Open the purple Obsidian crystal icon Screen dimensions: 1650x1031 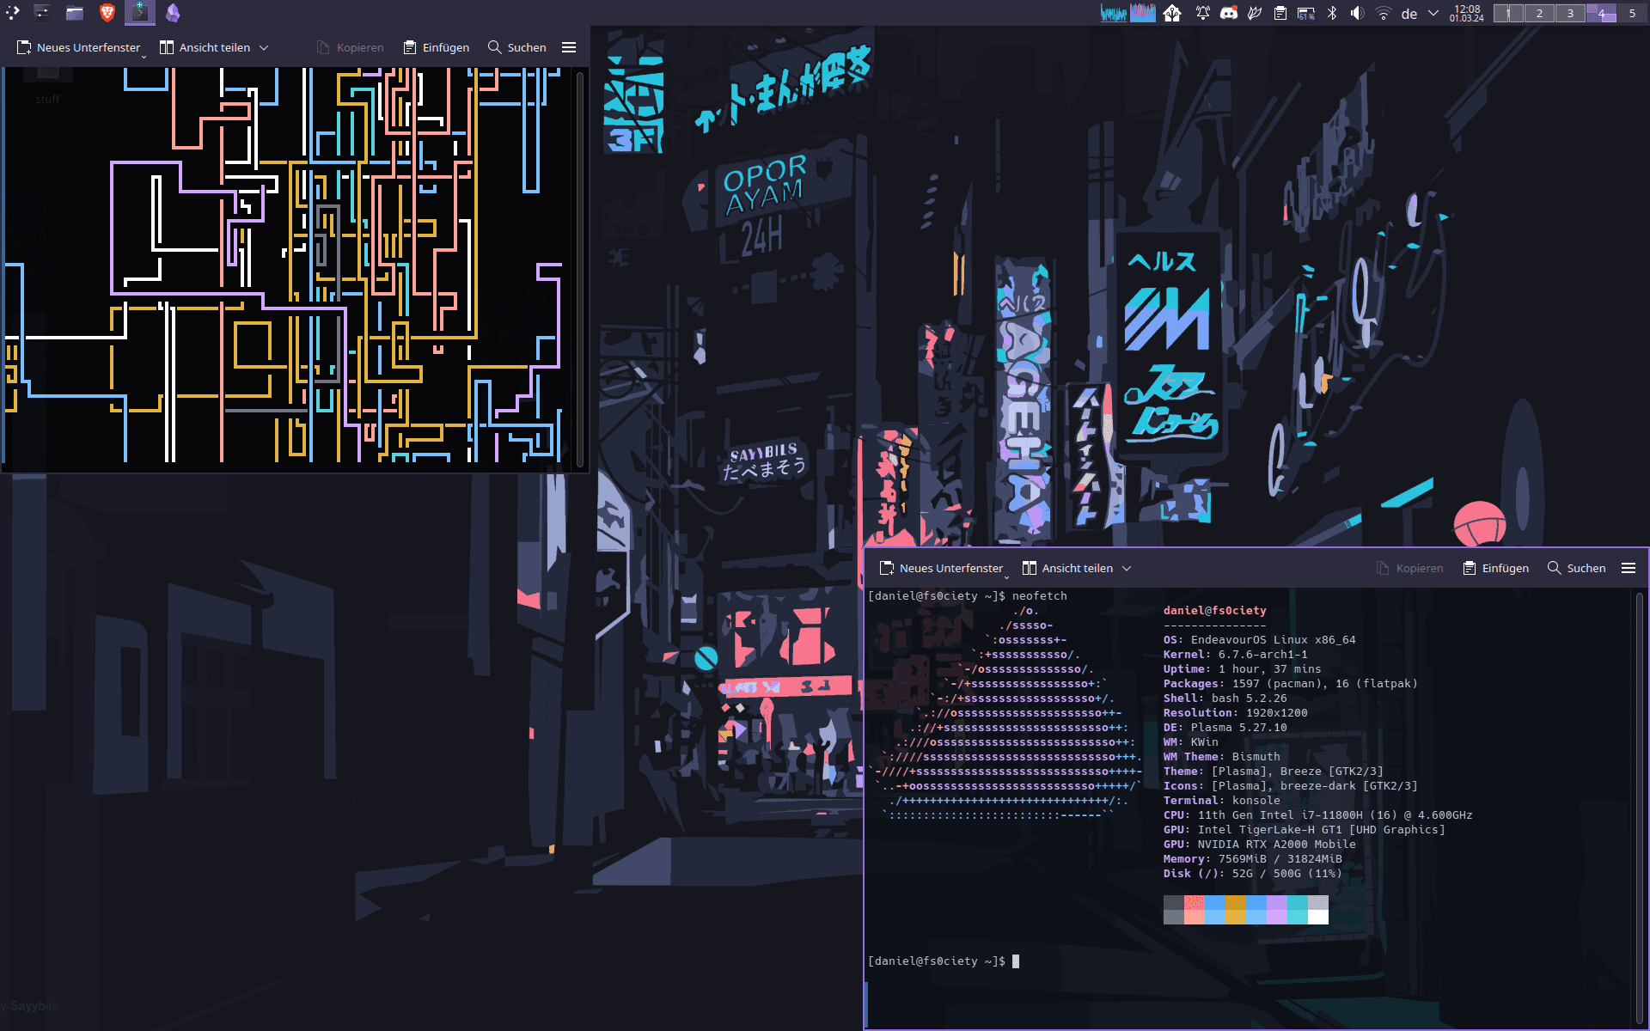(x=173, y=12)
